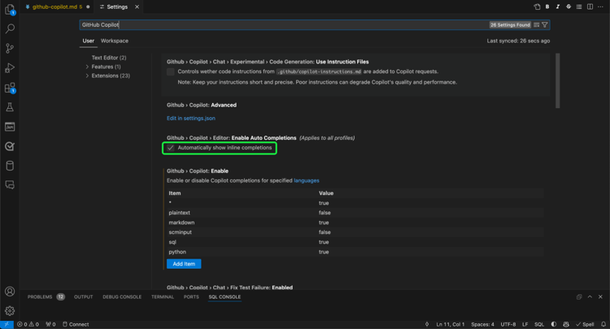Open the database cylinder icon view
Viewport: 610px width, 329px height.
tap(10, 166)
